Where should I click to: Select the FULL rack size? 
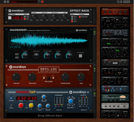click(x=72, y=19)
